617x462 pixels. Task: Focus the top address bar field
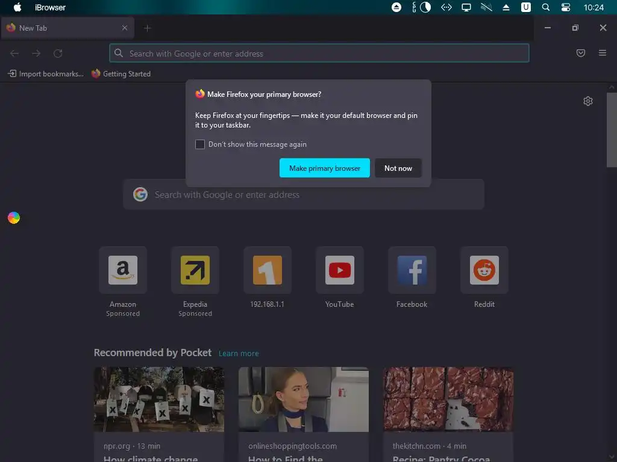click(x=319, y=53)
